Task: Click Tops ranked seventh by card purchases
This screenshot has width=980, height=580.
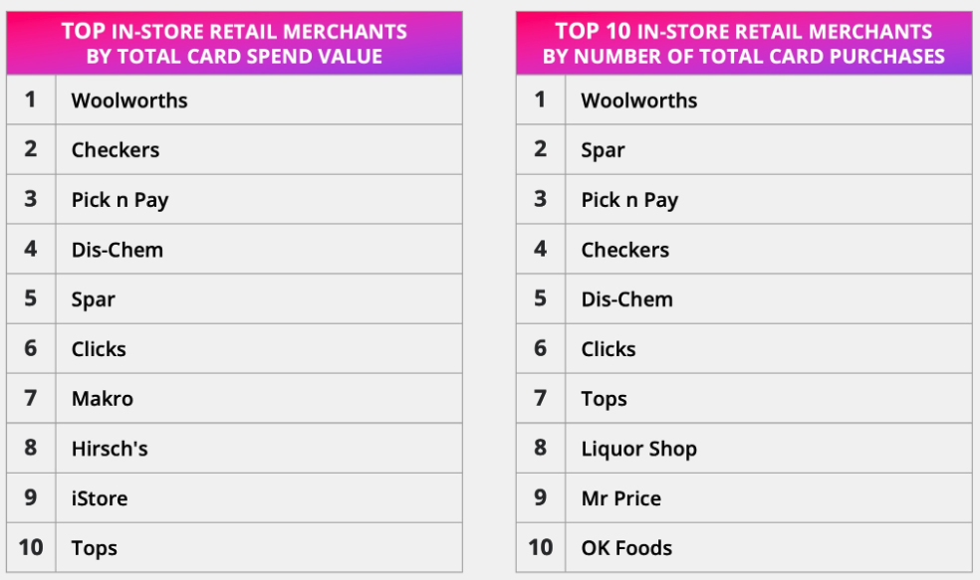Action: coord(605,399)
